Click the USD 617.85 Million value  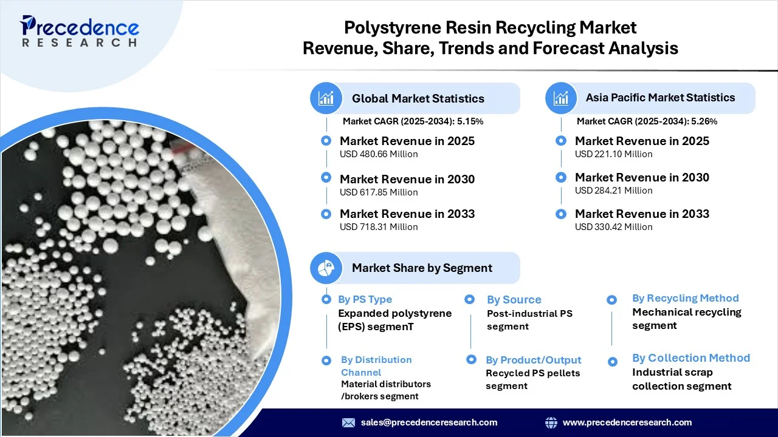click(379, 192)
